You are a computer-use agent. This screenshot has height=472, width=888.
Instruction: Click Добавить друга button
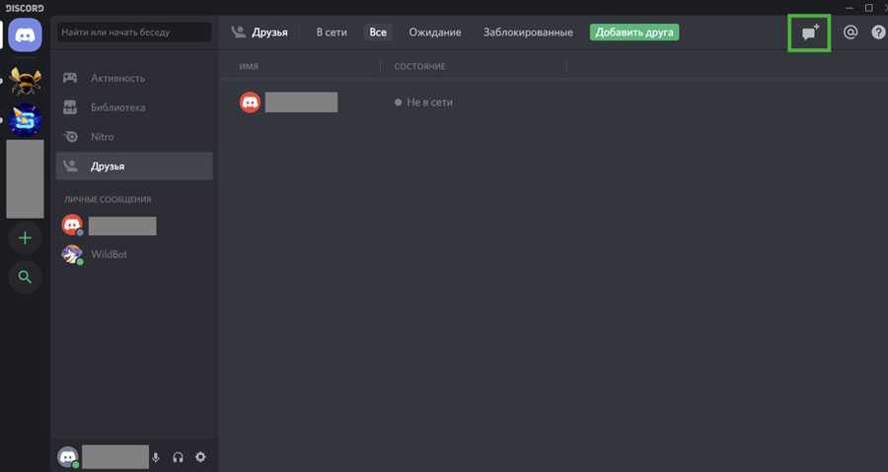[x=634, y=33]
